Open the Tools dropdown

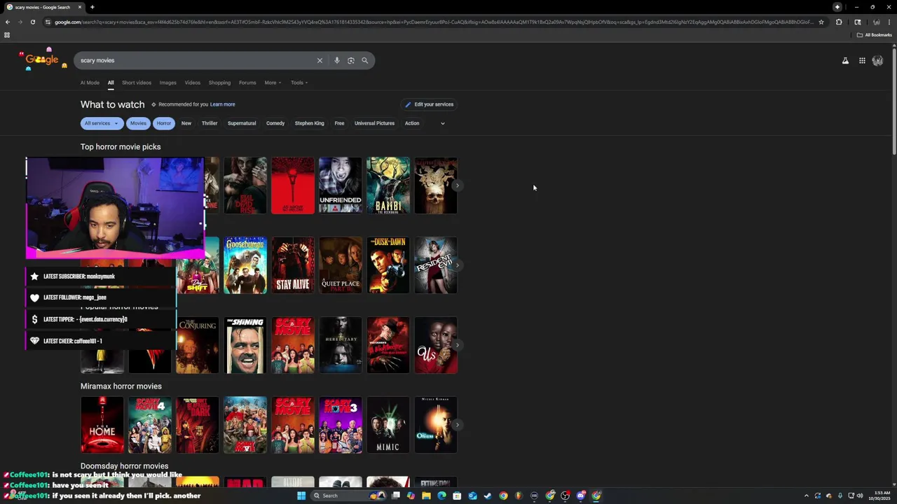(x=299, y=83)
